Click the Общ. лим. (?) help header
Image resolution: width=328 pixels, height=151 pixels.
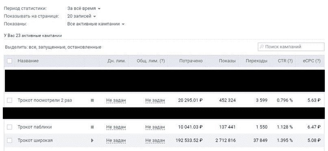point(151,61)
